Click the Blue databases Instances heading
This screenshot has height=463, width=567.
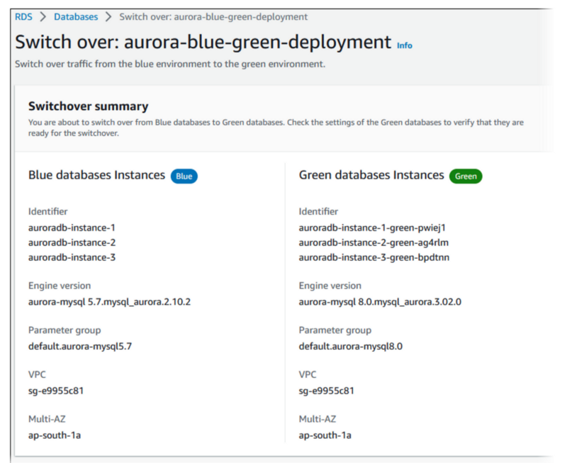[x=96, y=175]
